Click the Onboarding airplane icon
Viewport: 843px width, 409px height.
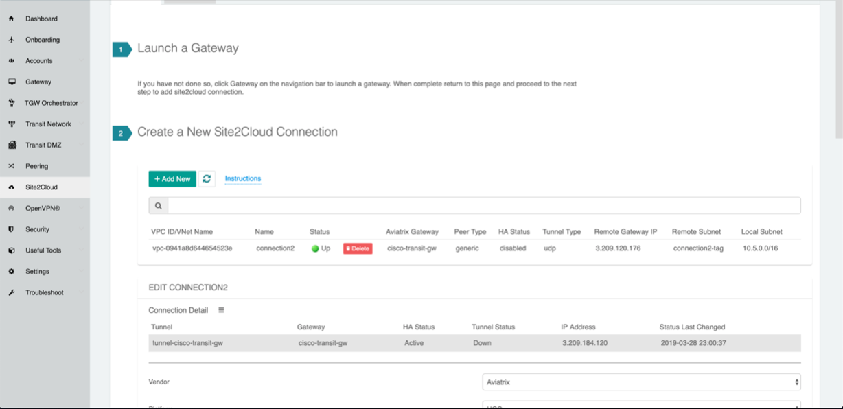click(x=12, y=40)
